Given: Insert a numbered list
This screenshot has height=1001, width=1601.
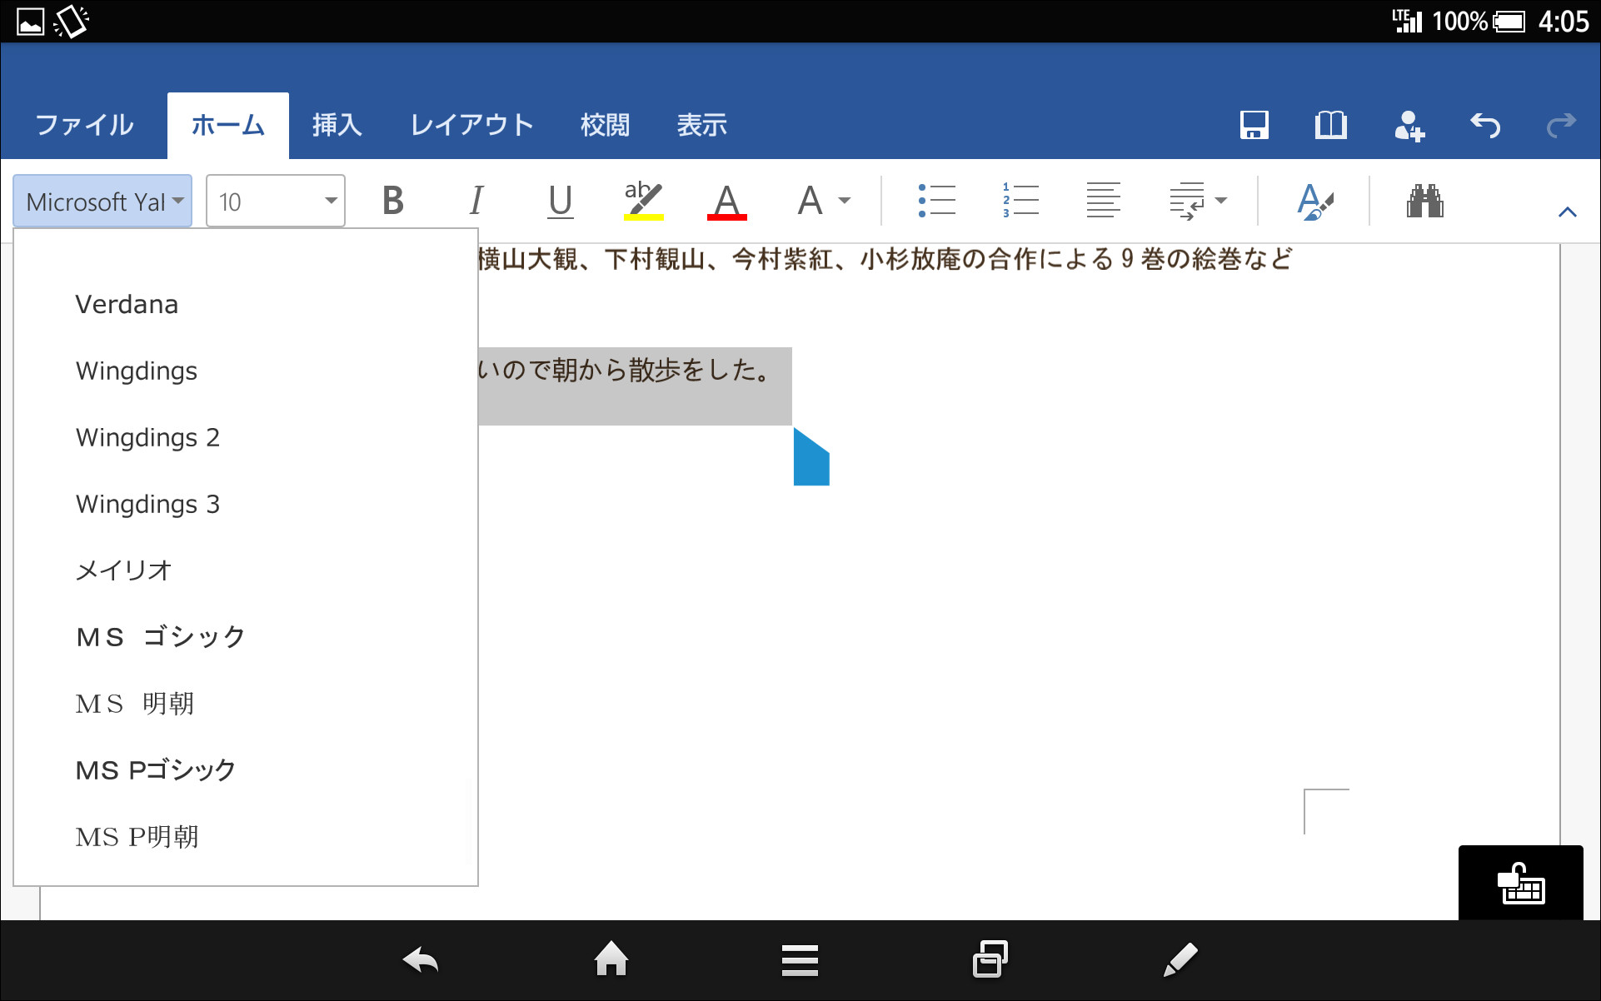Looking at the screenshot, I should pos(1020,200).
